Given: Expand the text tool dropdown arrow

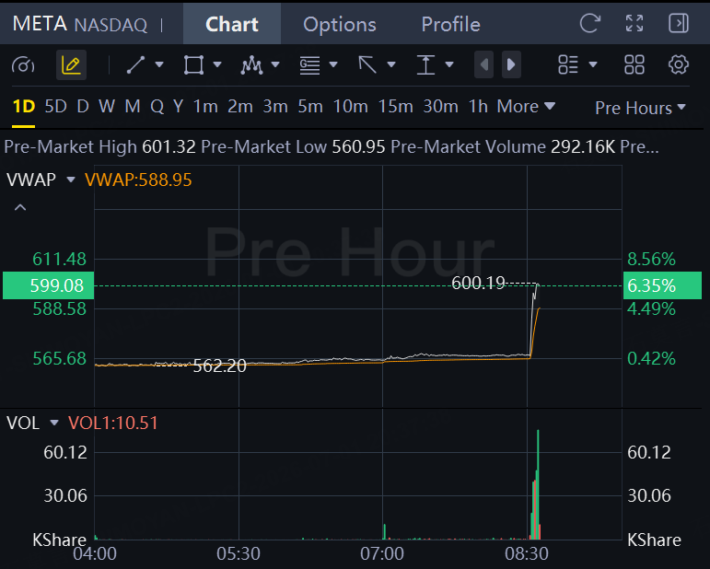Looking at the screenshot, I should pyautogui.click(x=449, y=64).
